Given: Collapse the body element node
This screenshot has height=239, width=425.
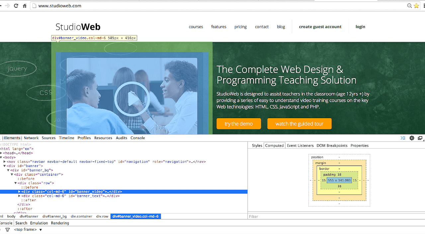Looking at the screenshot, I should pyautogui.click(x=1, y=158).
